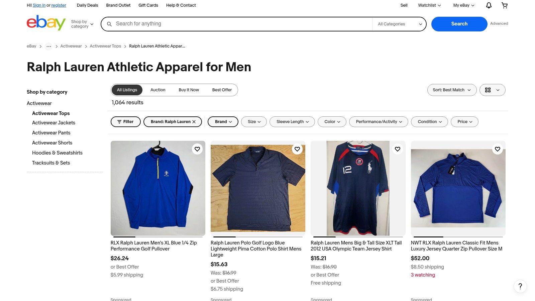Remove the Brand: Ralph Lauren filter

click(x=194, y=122)
